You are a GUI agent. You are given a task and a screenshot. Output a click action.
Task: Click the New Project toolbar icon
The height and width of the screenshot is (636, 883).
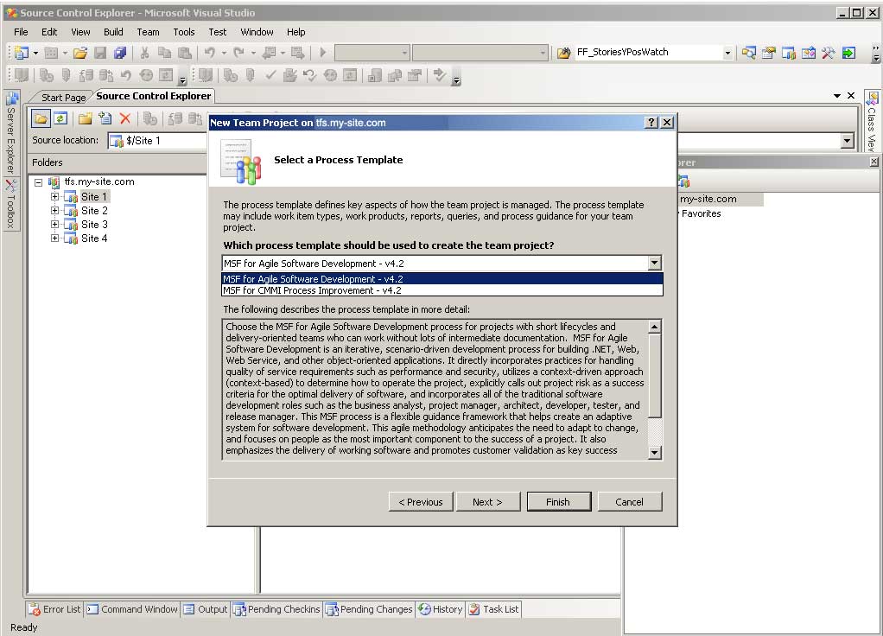click(22, 53)
